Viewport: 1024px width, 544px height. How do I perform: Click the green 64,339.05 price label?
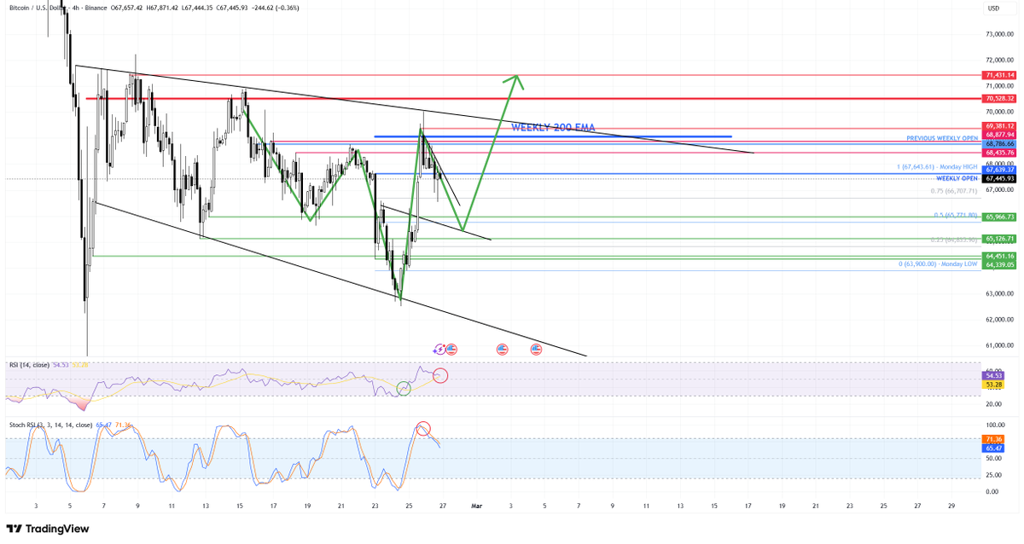click(999, 264)
